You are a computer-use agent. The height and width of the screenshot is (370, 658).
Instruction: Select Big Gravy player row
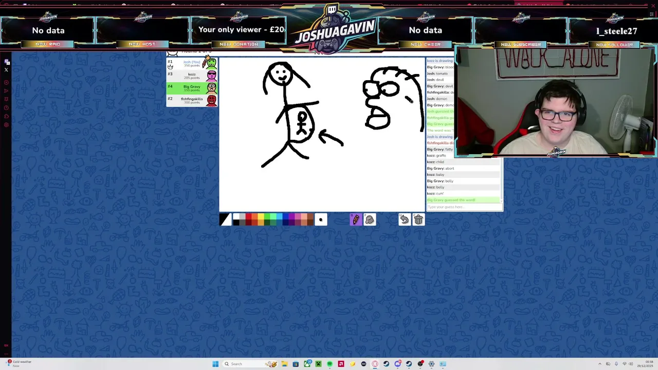pos(192,88)
